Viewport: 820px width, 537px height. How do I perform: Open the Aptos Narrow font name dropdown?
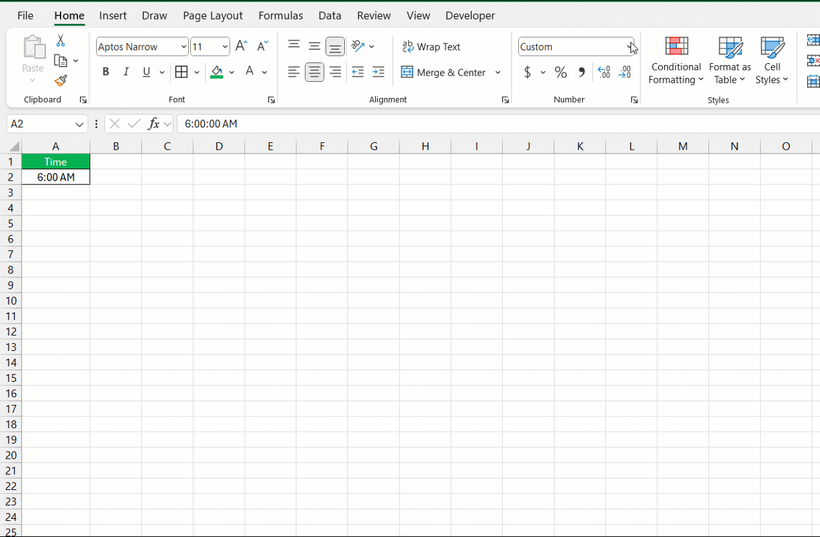click(x=184, y=46)
